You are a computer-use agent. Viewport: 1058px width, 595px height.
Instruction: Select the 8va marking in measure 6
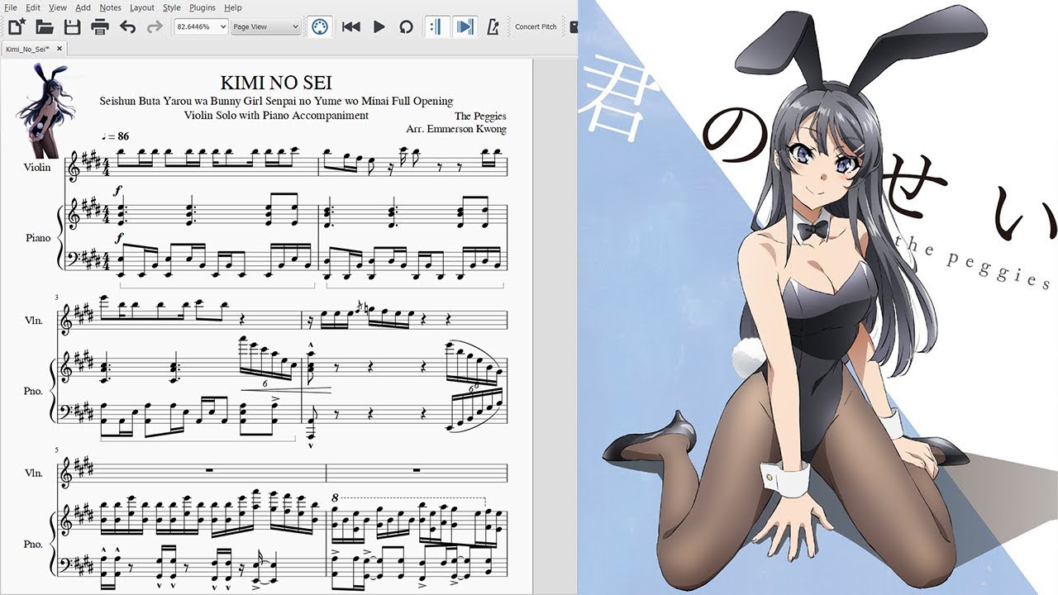335,497
